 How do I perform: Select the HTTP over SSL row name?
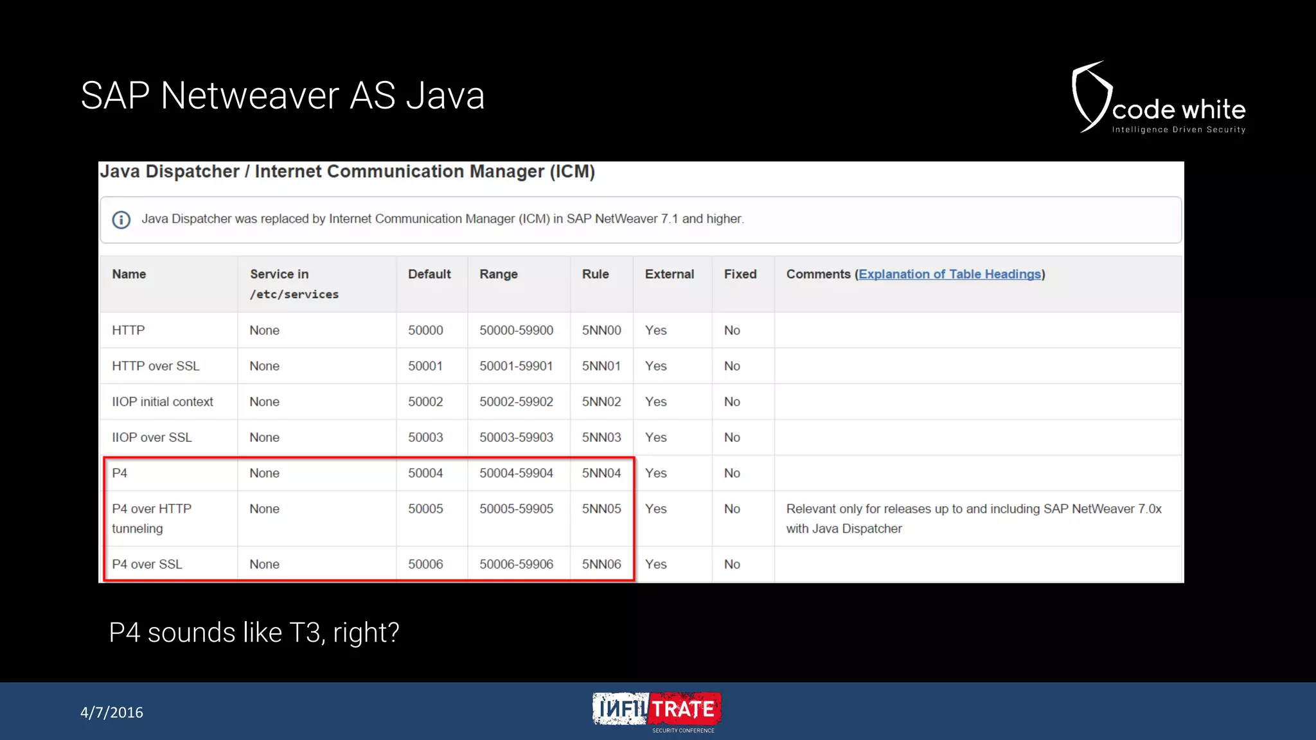tap(156, 366)
